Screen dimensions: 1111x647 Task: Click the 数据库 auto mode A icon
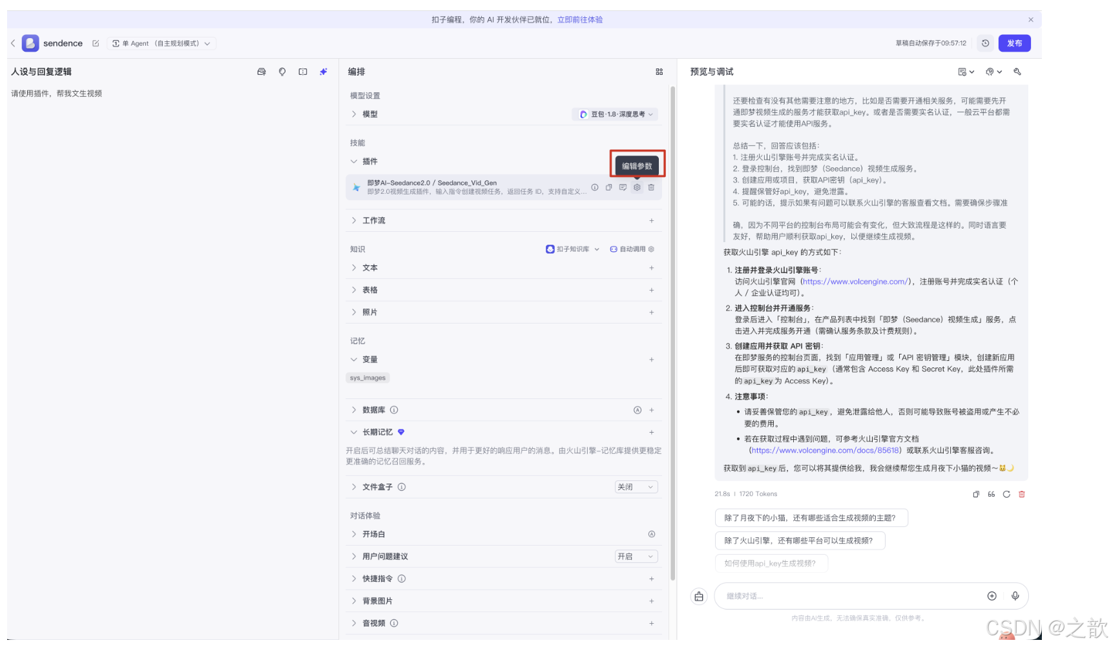click(638, 410)
